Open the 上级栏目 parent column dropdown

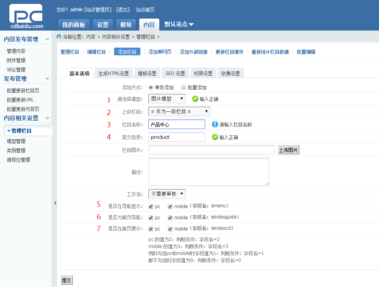pyautogui.click(x=179, y=111)
